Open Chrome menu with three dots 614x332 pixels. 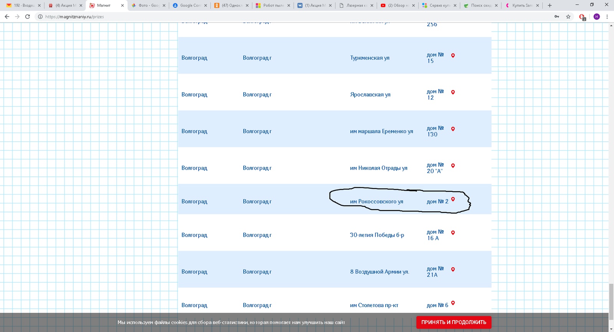pyautogui.click(x=607, y=16)
